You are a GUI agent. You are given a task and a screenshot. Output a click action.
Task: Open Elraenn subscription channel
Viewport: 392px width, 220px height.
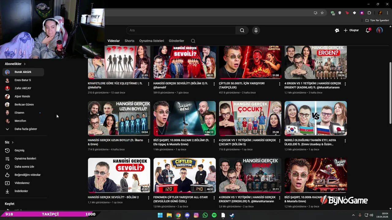(23, 113)
